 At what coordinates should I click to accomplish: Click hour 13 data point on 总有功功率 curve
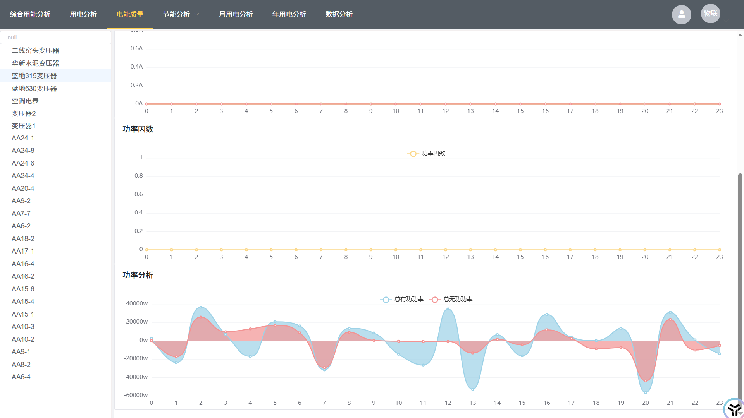(472, 389)
